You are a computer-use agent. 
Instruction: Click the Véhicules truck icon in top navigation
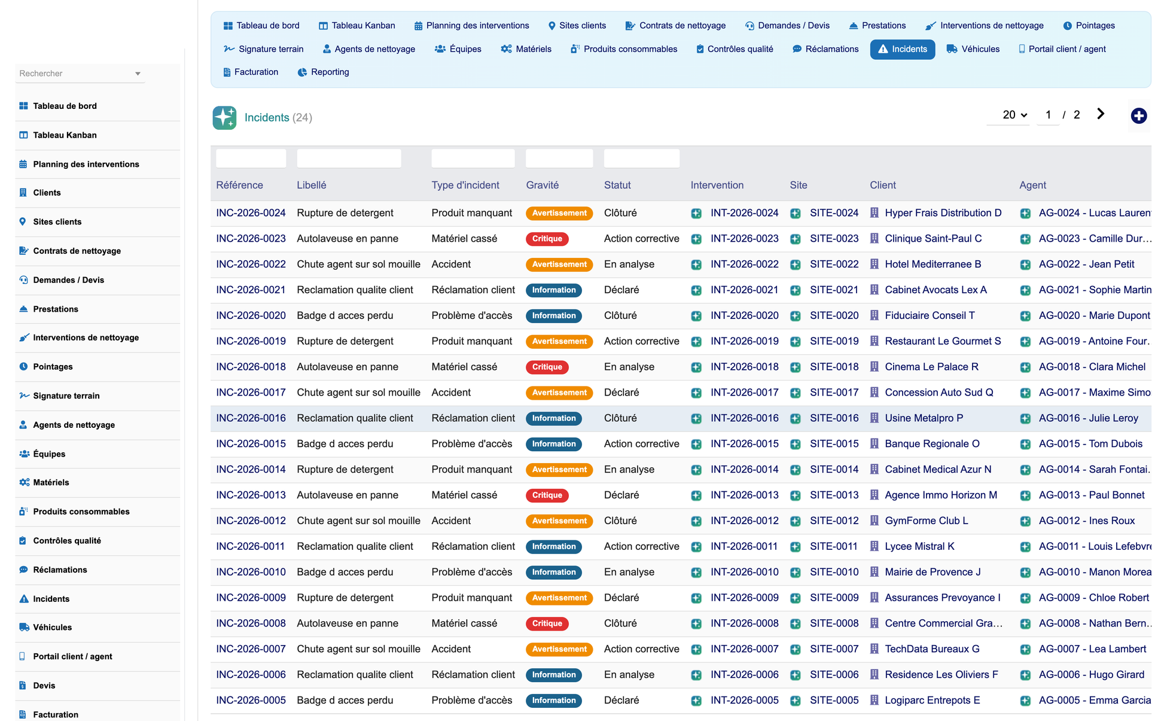coord(952,49)
